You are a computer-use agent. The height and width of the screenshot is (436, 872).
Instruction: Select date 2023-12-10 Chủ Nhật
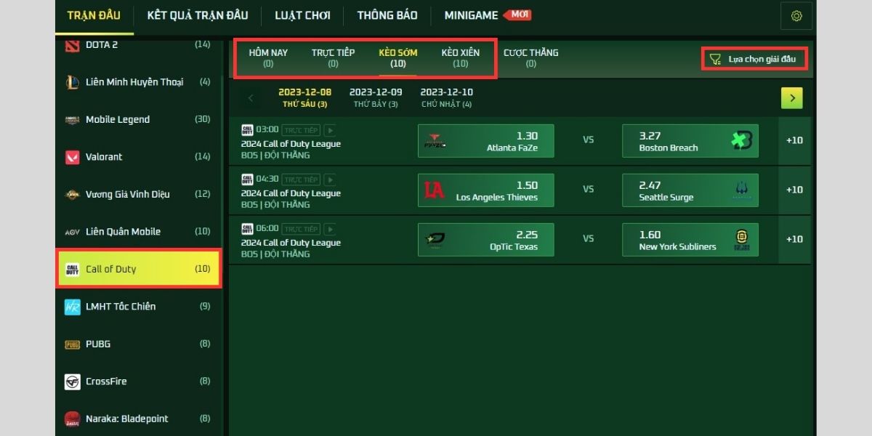[x=447, y=98]
